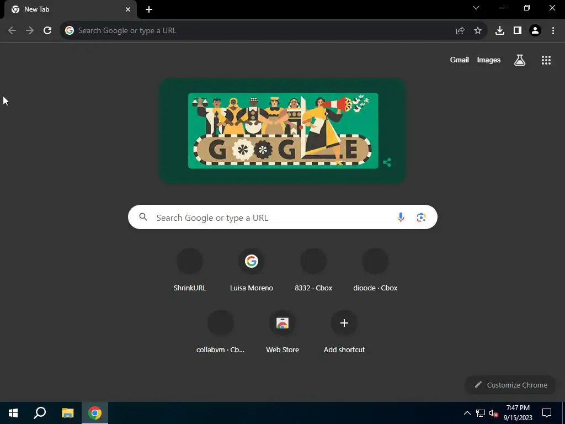Image resolution: width=565 pixels, height=424 pixels.
Task: Open File Explorer from taskbar
Action: coord(67,413)
